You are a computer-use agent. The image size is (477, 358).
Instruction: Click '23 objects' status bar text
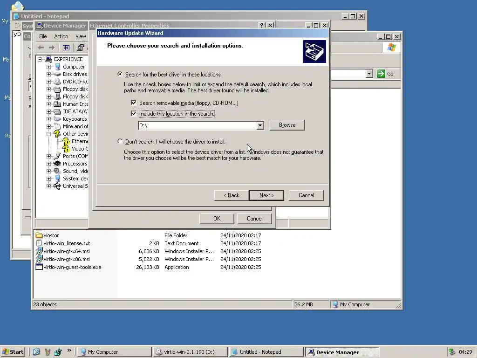tap(45, 304)
